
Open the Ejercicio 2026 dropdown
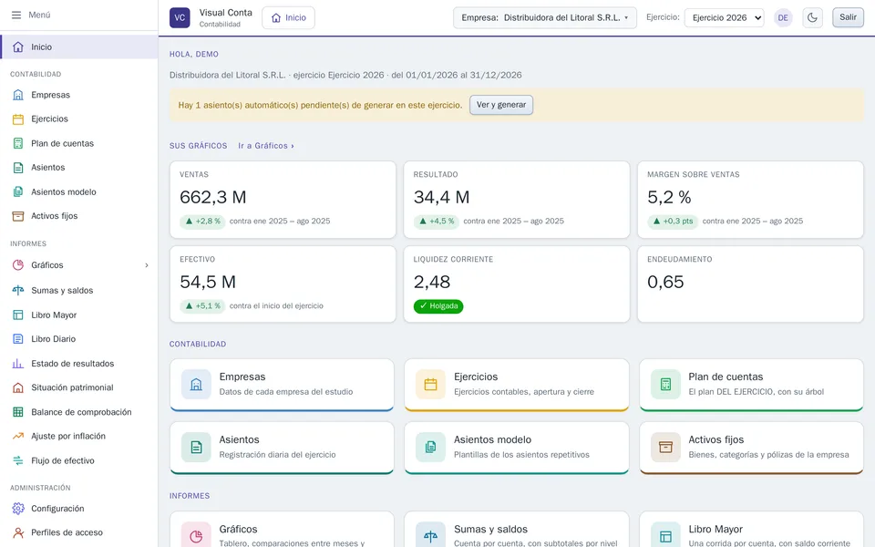(x=724, y=18)
